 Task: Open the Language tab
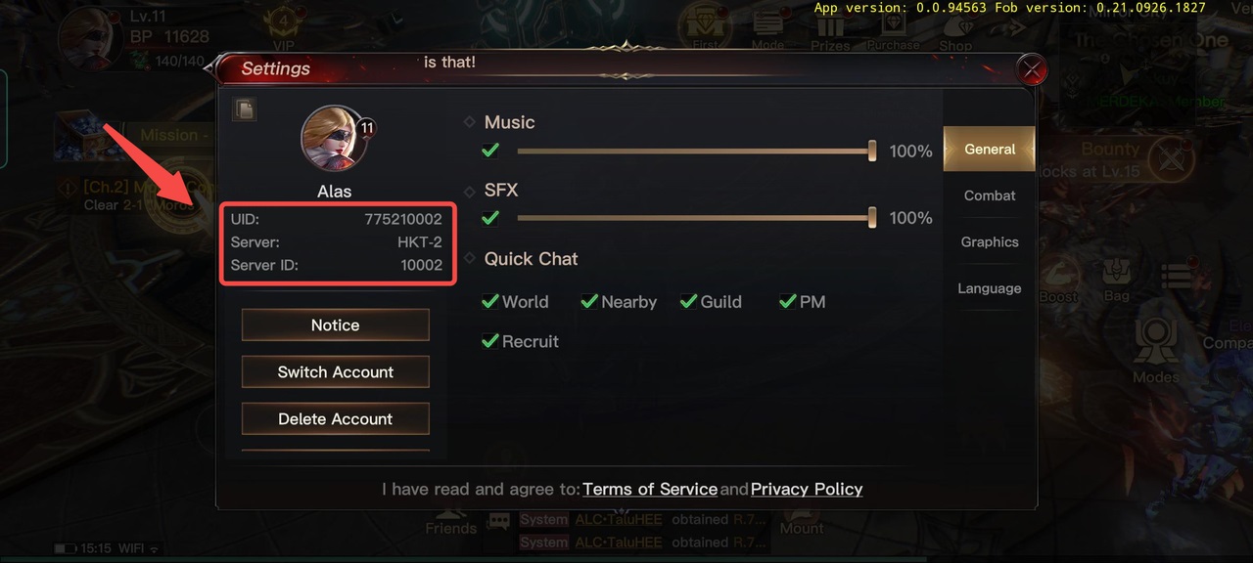(990, 288)
